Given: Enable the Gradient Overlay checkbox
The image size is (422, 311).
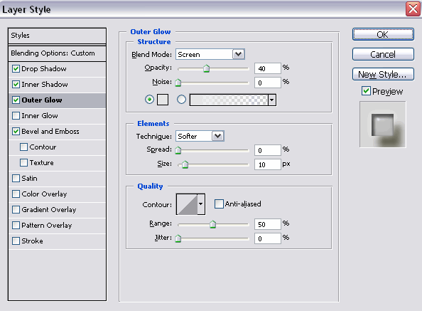Looking at the screenshot, I should pos(16,209).
